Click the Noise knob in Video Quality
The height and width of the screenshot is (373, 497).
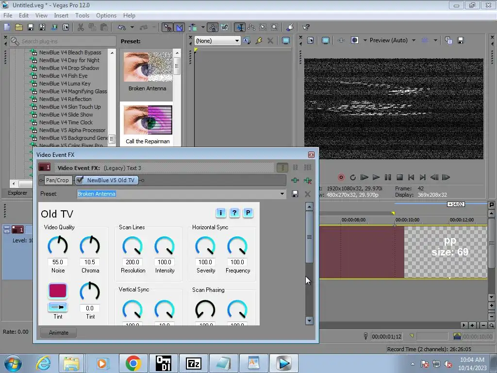(58, 246)
